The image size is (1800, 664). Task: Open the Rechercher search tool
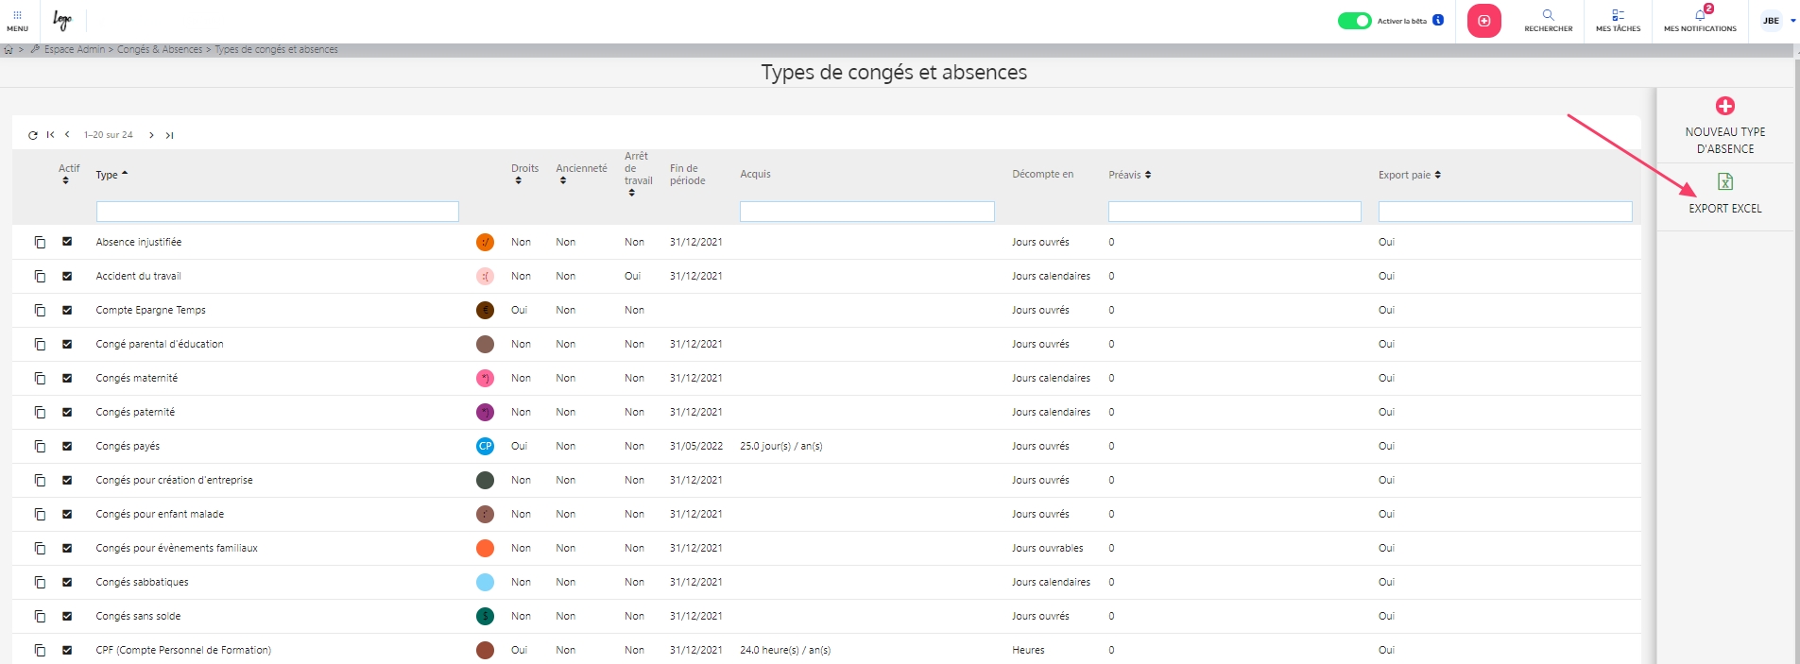1548,21
